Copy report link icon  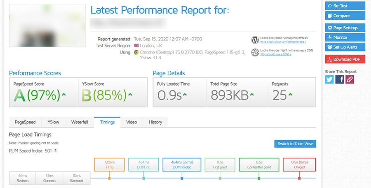point(350,79)
